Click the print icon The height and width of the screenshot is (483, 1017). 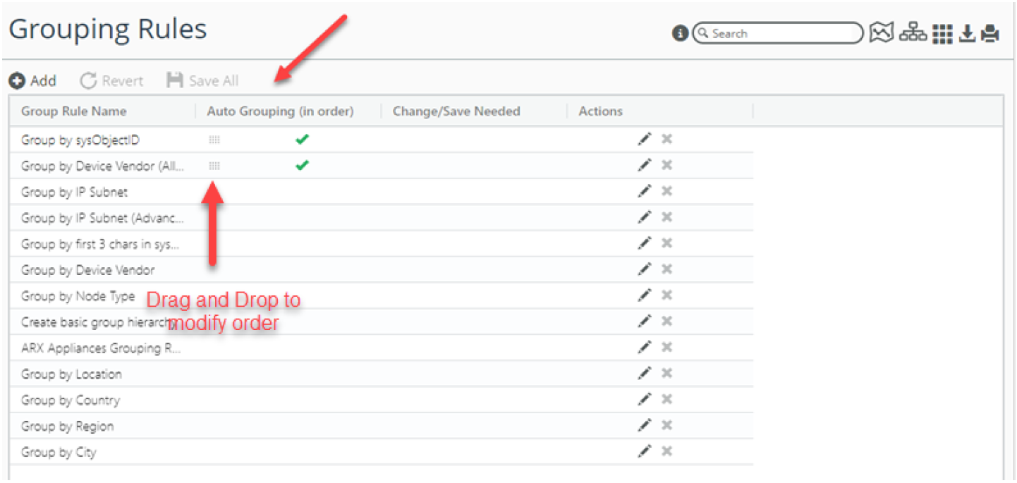[x=991, y=33]
